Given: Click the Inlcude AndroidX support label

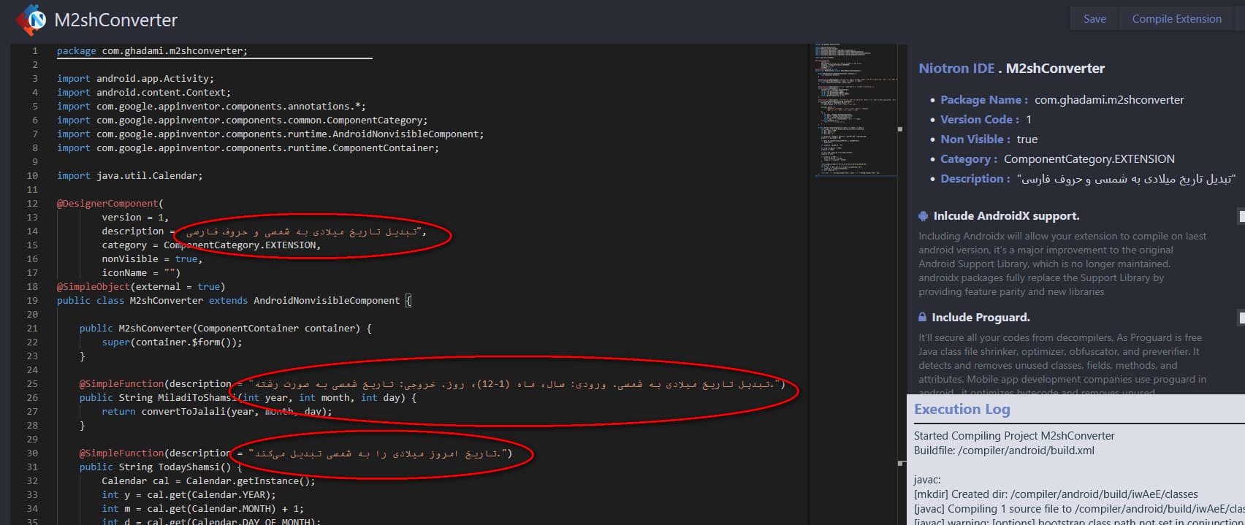Looking at the screenshot, I should click(1006, 216).
